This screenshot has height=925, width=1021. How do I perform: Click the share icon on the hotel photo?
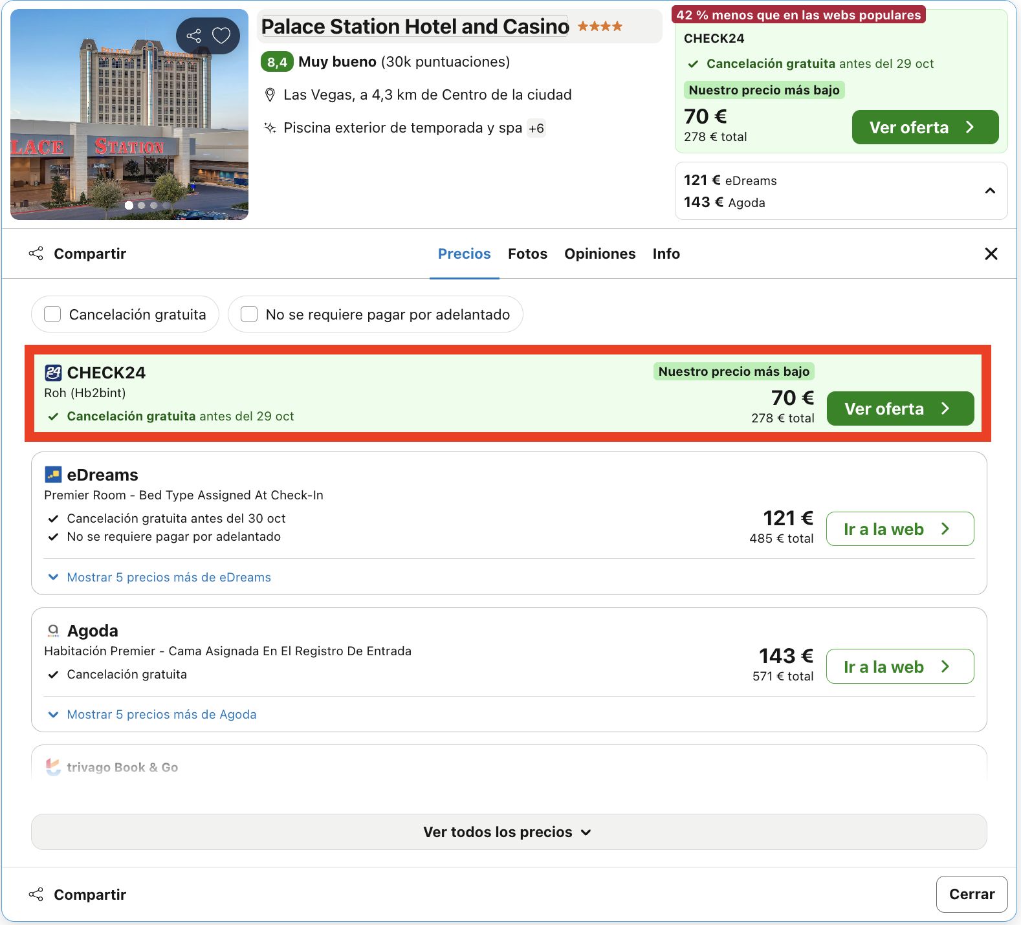coord(193,36)
